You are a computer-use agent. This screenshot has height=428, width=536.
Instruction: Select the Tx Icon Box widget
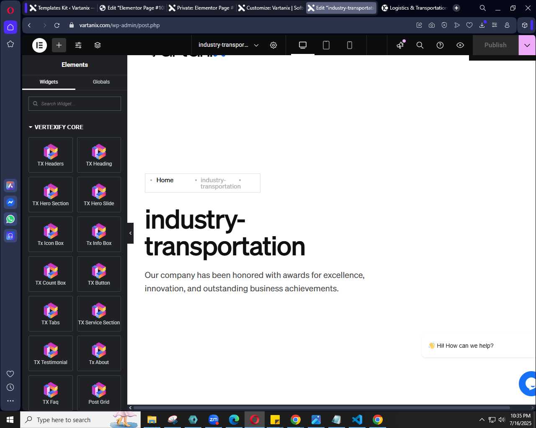(51, 234)
